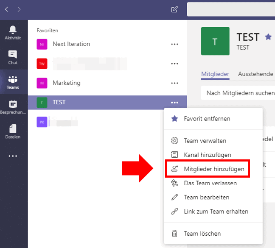This screenshot has width=275, height=248.
Task: Click the new chat compose icon
Action: [x=174, y=9]
